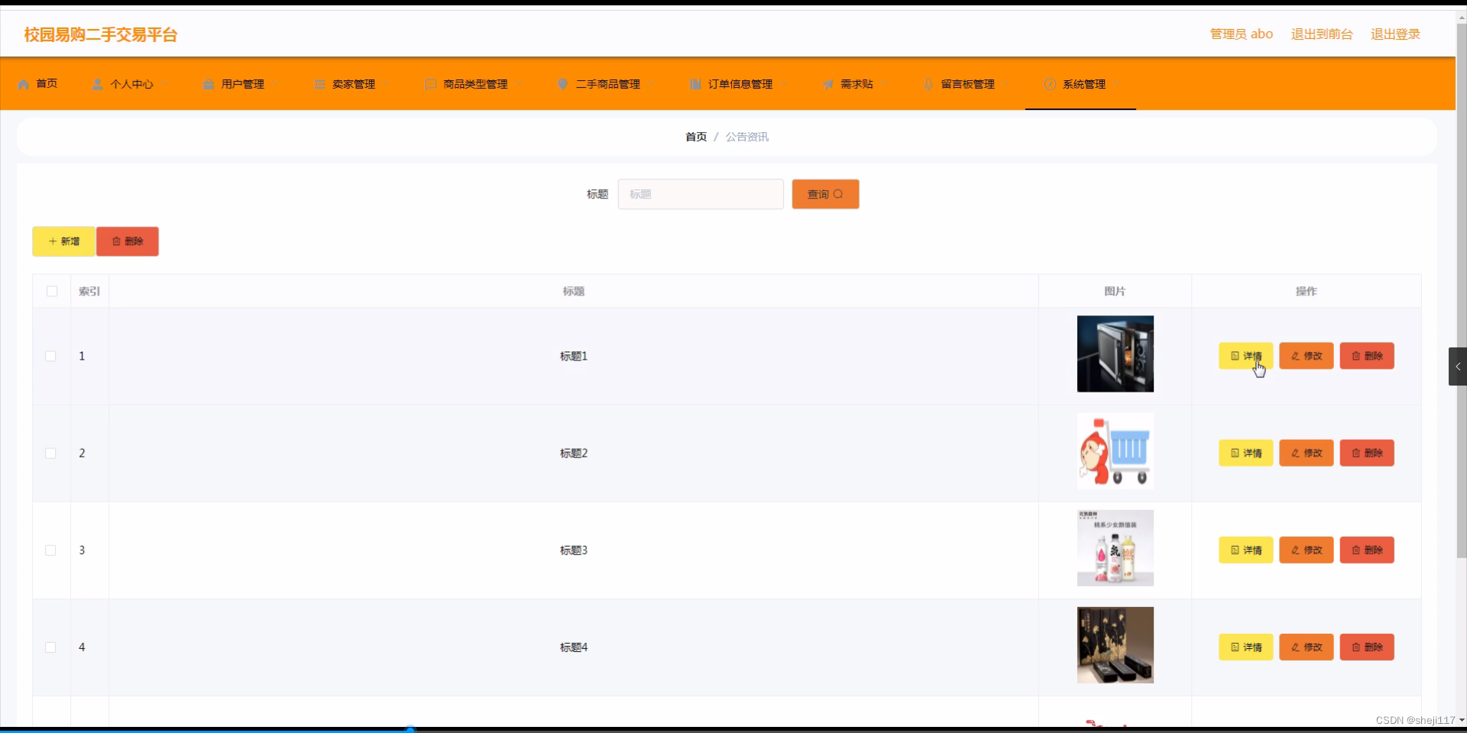This screenshot has height=733, width=1467.
Task: Click the microwave thumbnail in row 1
Action: click(1116, 354)
